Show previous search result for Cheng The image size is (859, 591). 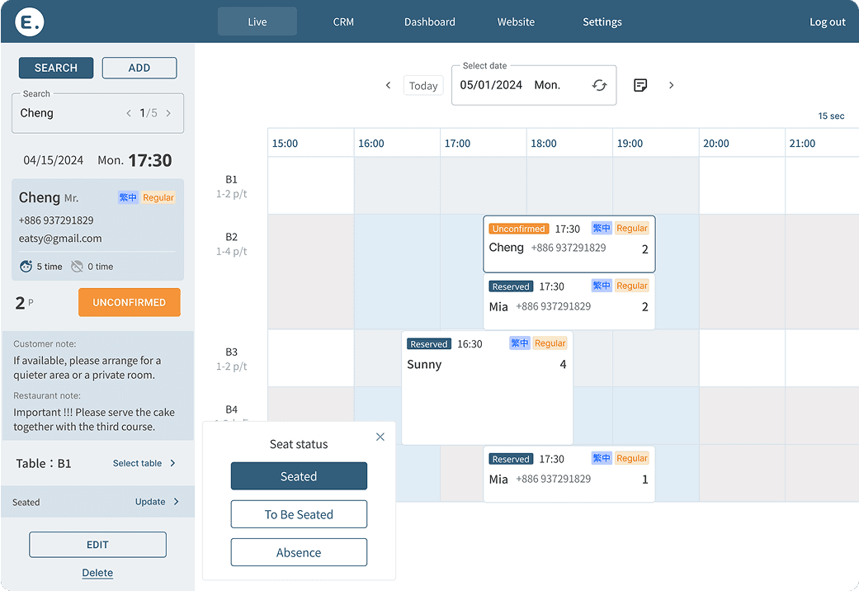coord(129,113)
